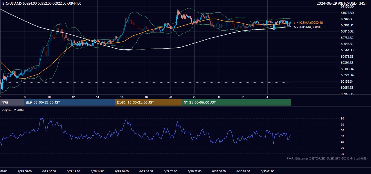The height and width of the screenshot is (174, 371).
Task: Click the RSI(14) 52.2809 indicator label
Action: click(x=13, y=110)
